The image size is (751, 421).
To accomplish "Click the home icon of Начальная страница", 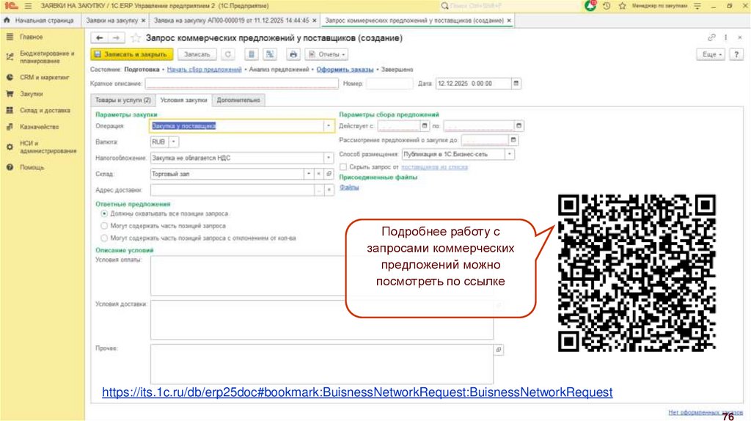I will pos(7,20).
